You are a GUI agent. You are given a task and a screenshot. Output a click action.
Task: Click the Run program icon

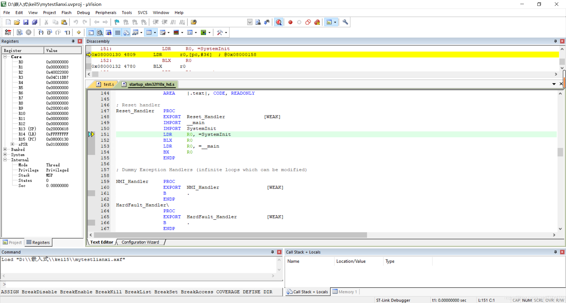click(20, 32)
